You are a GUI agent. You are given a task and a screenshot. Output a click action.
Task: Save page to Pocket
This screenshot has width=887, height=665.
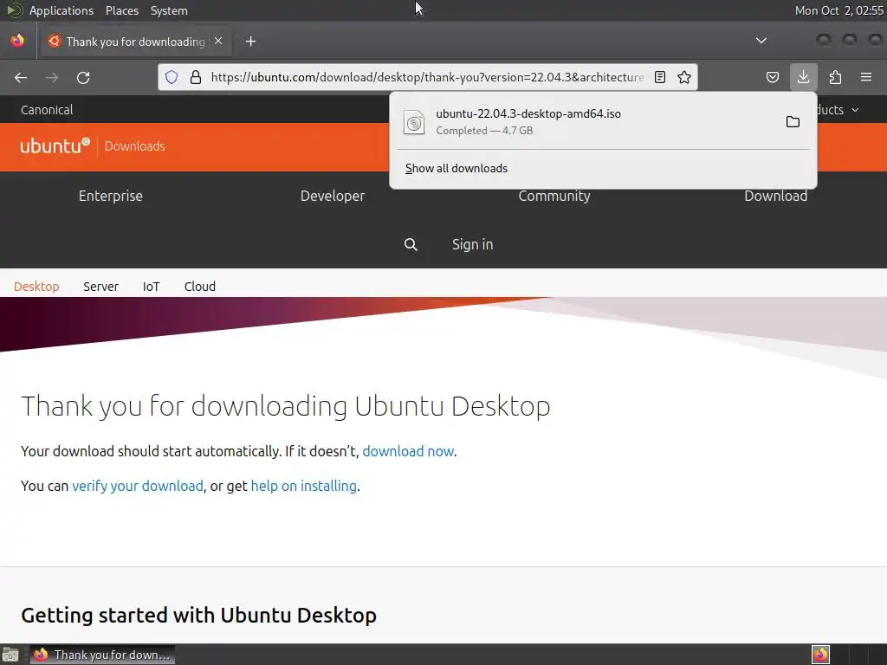click(772, 77)
